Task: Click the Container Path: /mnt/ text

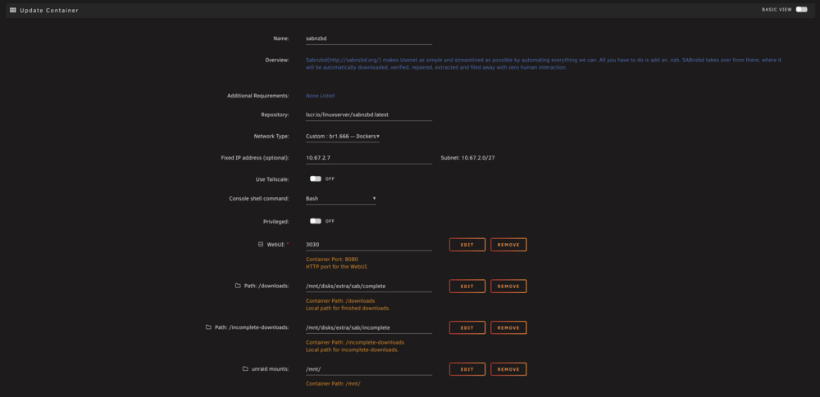Action: click(333, 384)
